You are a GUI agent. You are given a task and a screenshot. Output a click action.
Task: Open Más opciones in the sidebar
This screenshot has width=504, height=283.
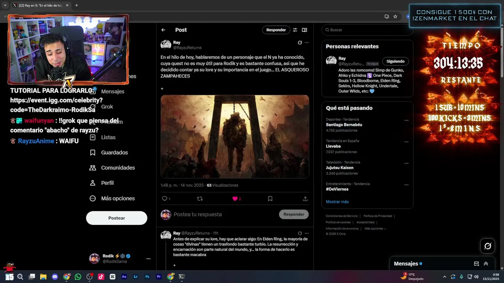112,198
